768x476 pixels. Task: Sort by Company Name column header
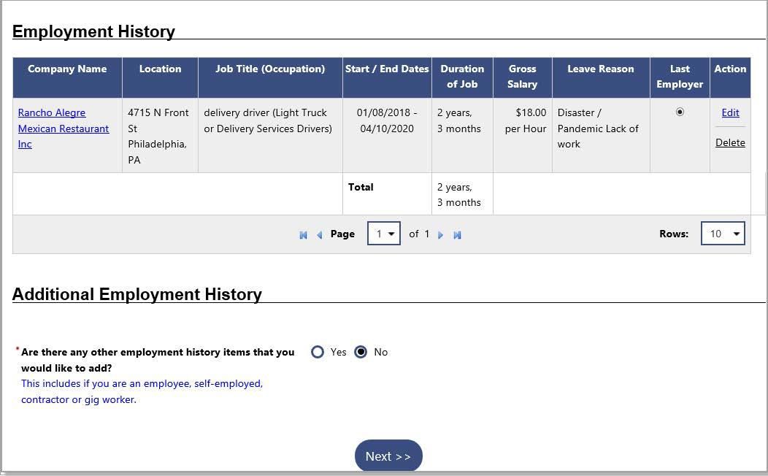click(67, 69)
